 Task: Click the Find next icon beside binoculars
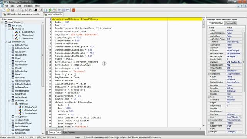pos(40,10)
